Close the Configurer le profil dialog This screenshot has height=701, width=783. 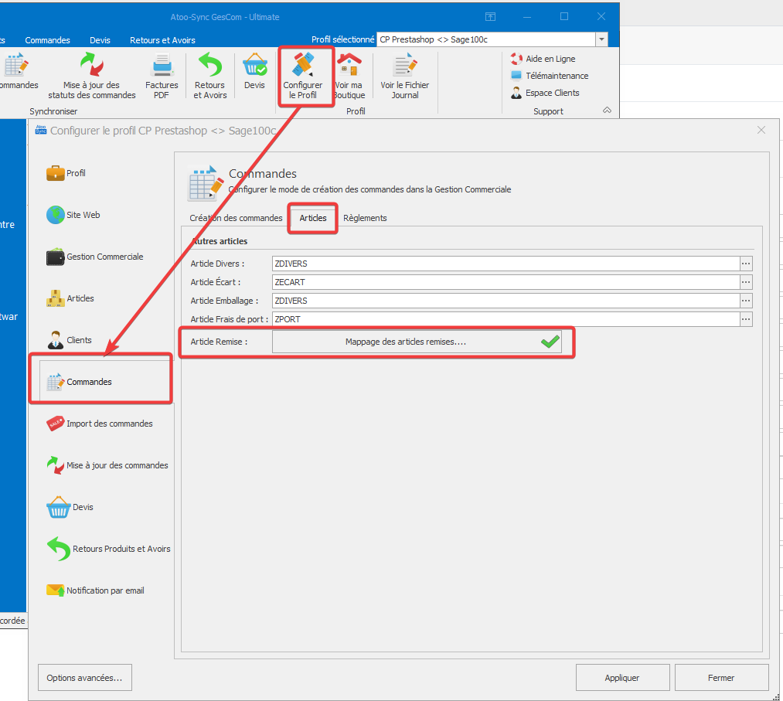761,131
